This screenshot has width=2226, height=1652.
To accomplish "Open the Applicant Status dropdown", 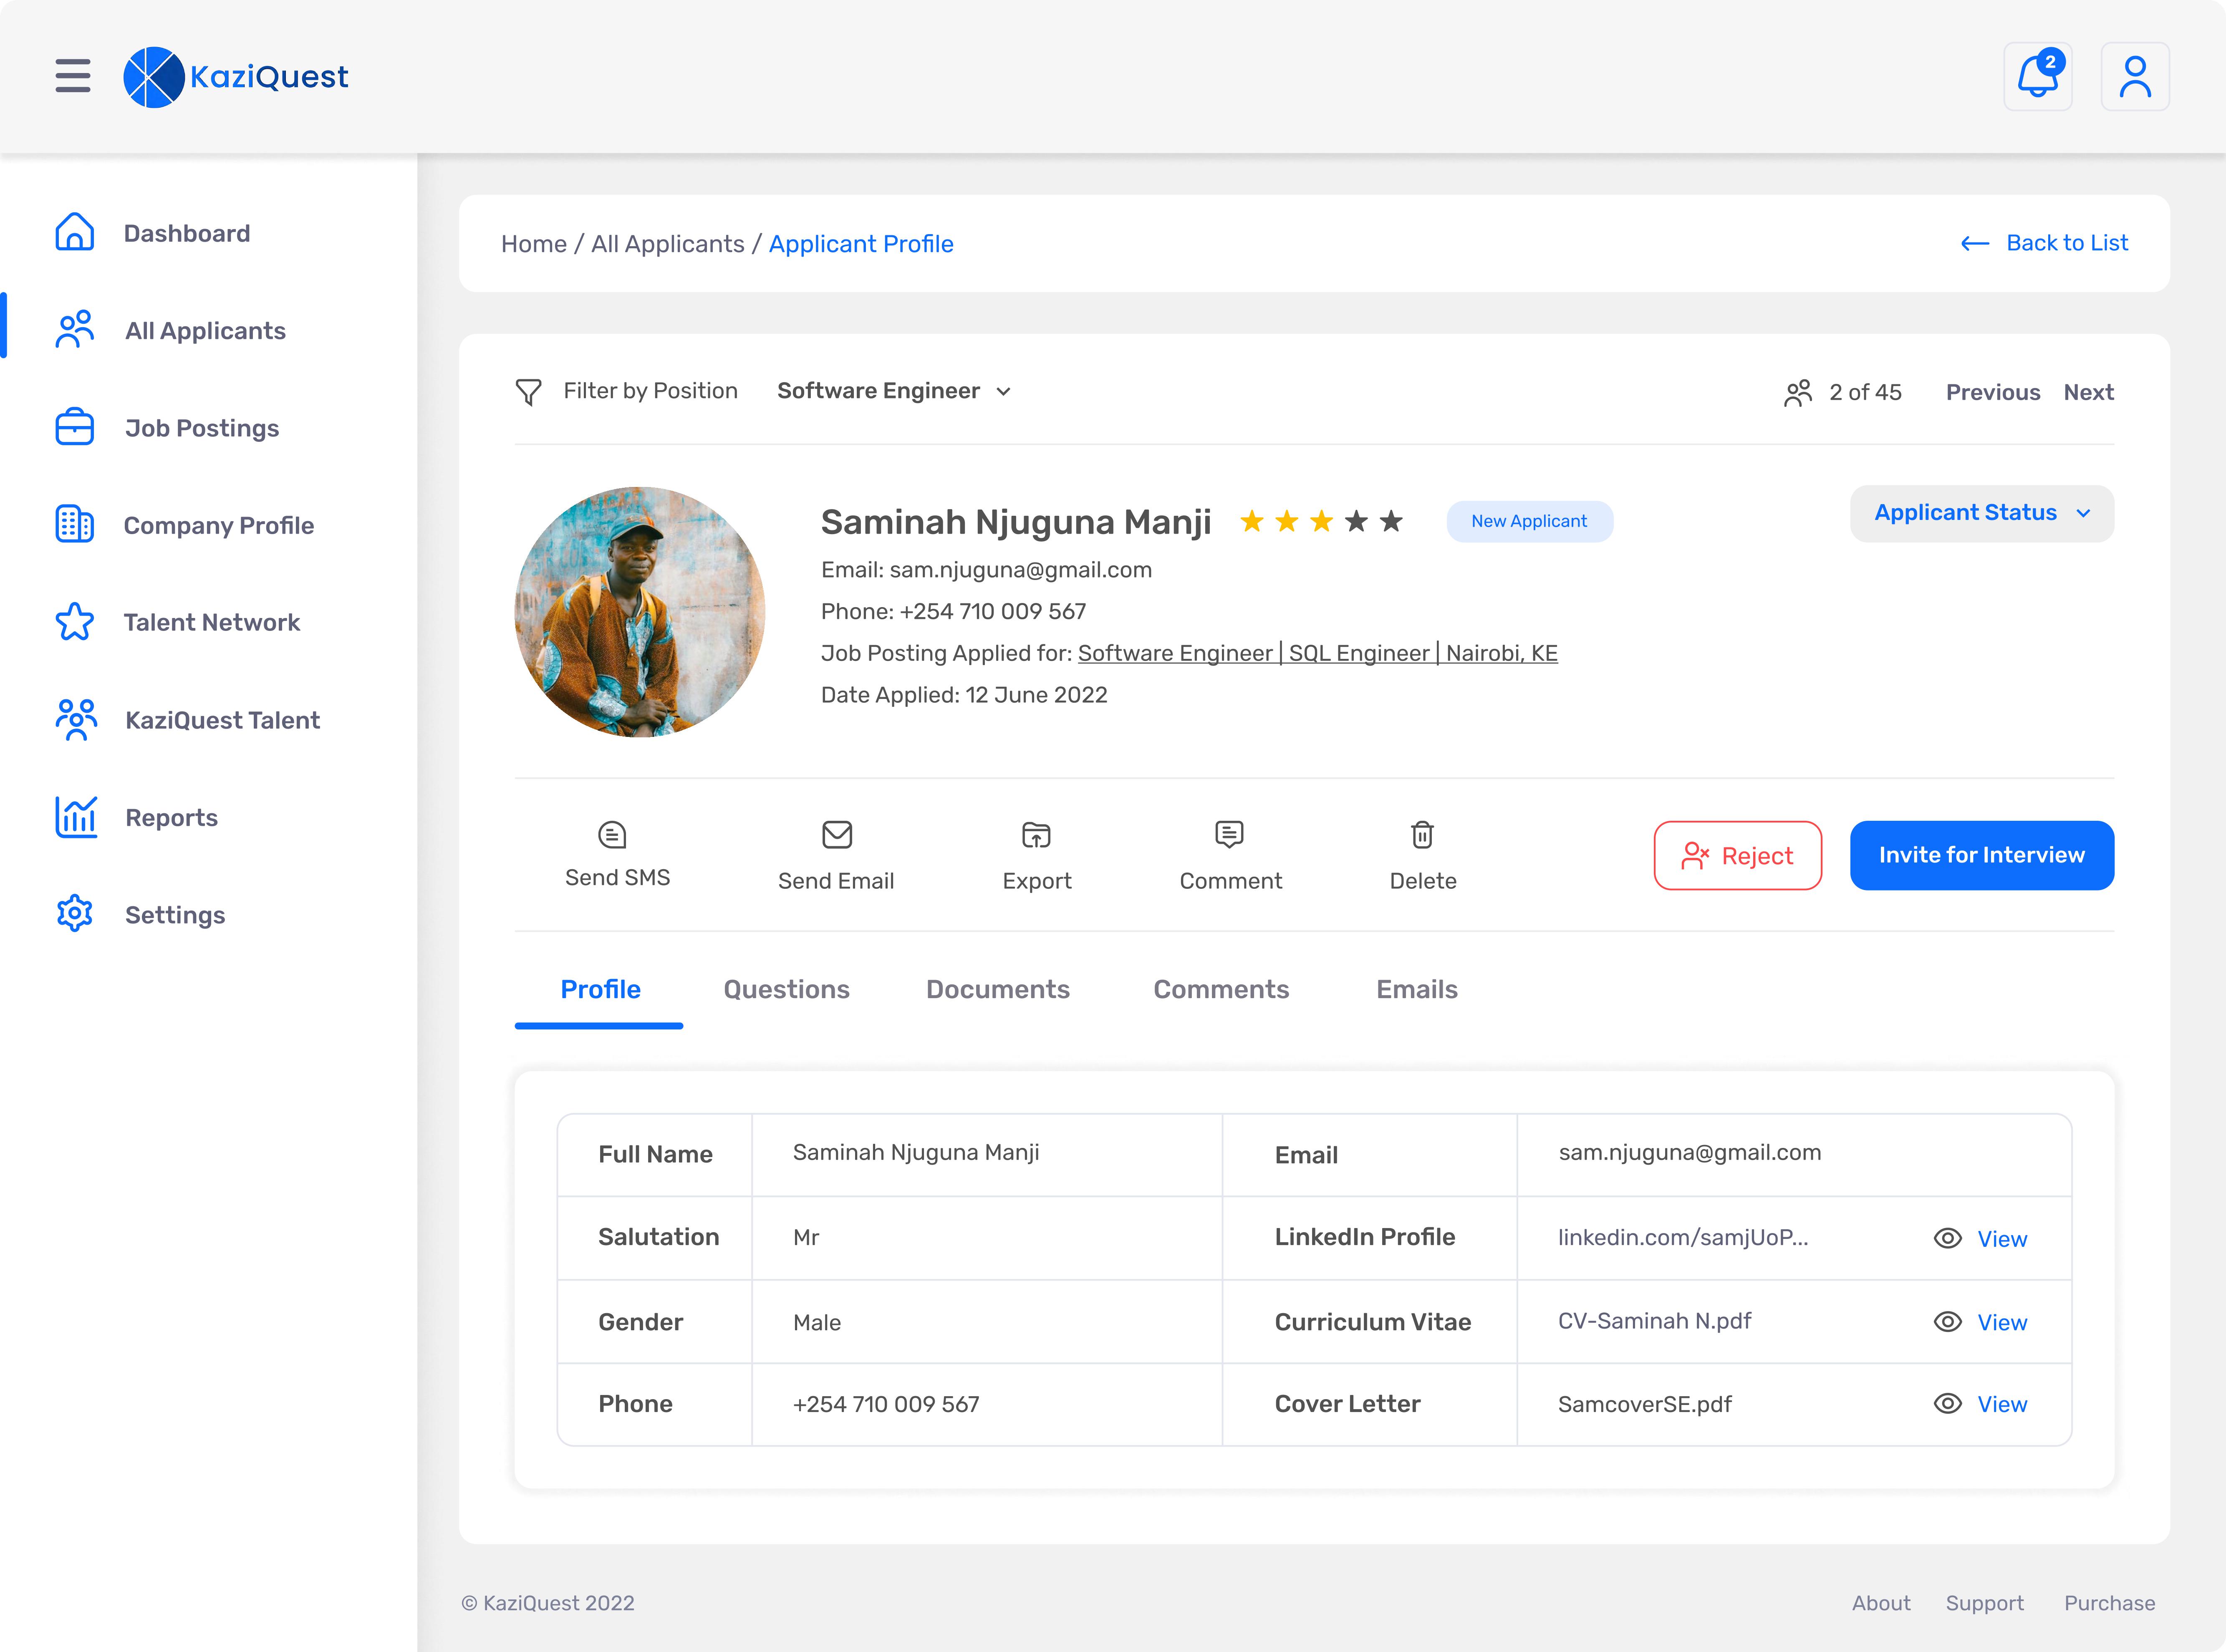I will [x=1981, y=513].
